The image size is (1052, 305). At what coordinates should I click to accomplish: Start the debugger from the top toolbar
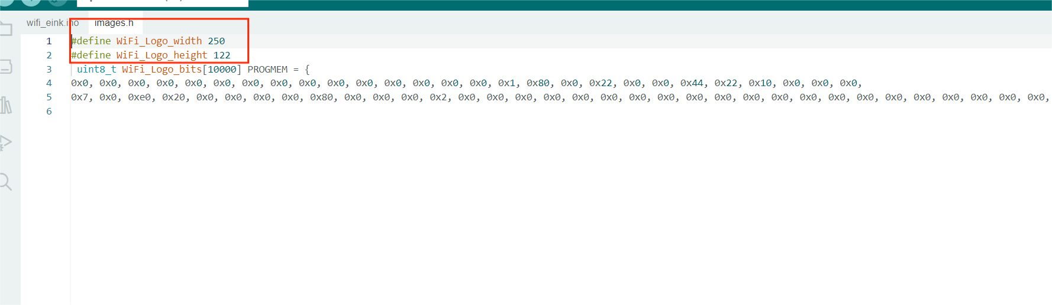(x=57, y=2)
